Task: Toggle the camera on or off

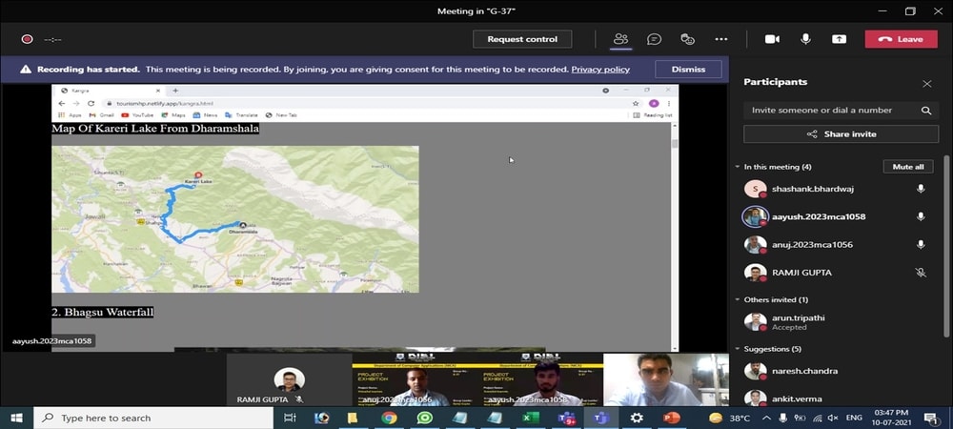Action: (772, 39)
